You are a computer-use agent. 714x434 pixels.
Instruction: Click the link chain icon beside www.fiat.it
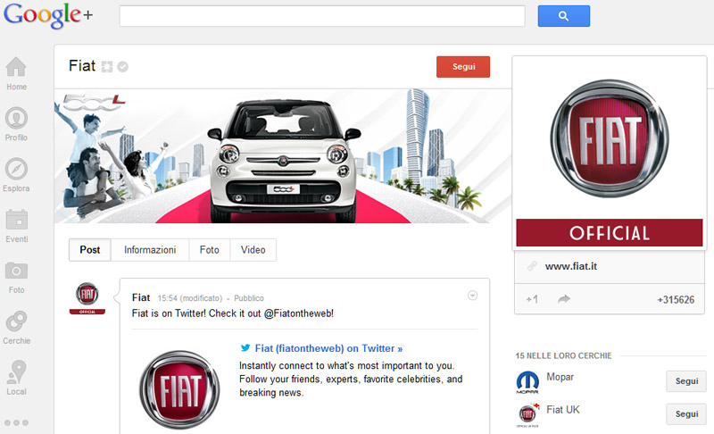click(x=532, y=266)
